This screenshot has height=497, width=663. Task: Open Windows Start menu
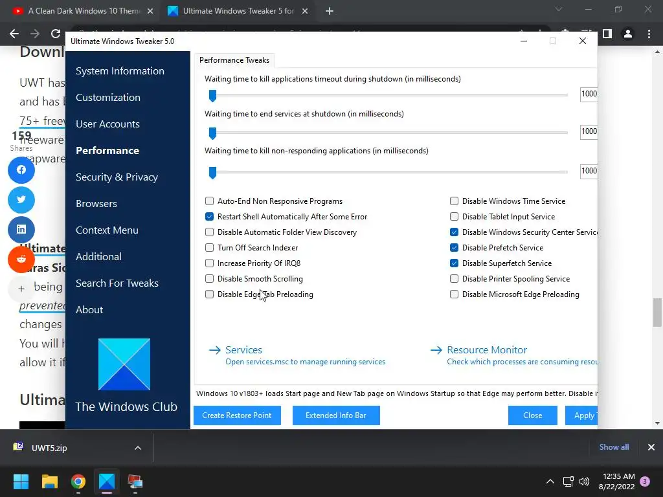point(21,481)
